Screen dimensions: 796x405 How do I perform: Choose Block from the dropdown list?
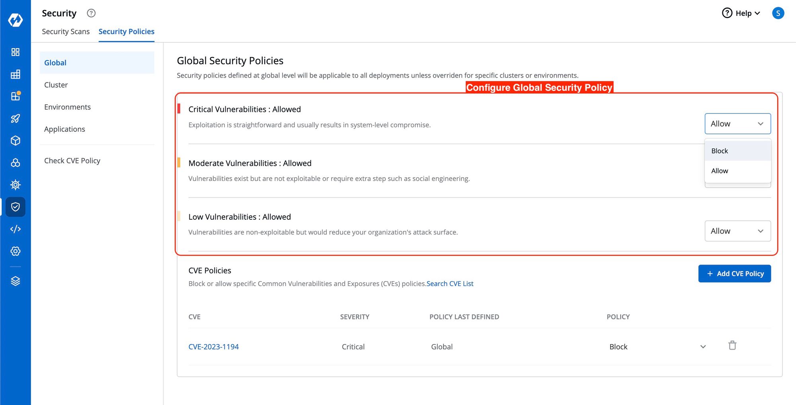(x=737, y=151)
